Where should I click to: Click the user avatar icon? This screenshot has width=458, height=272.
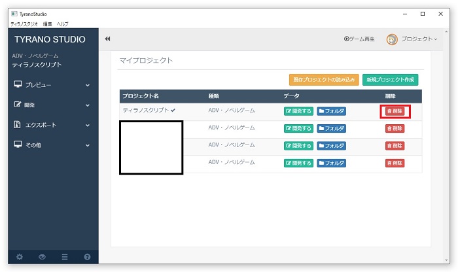392,39
